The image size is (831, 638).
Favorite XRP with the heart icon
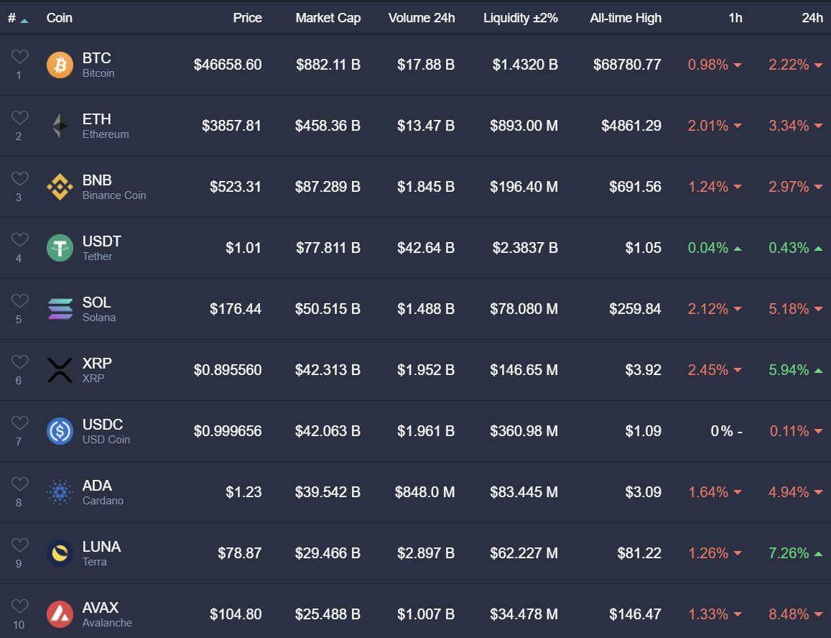point(19,361)
